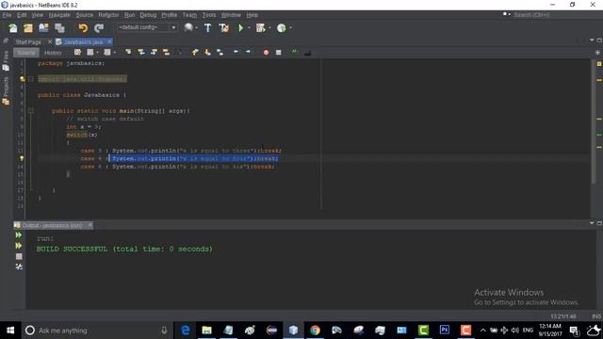Screen dimensions: 603x339
Task: Click the Open Project toolbar icon
Action: pyautogui.click(x=44, y=28)
